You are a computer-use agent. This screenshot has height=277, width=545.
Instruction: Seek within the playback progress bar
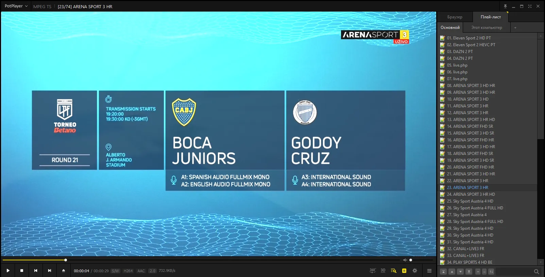click(x=202, y=260)
